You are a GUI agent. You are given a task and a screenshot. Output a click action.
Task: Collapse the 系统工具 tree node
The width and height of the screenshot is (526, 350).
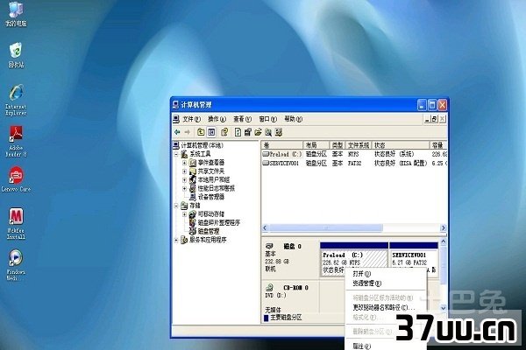[176, 154]
